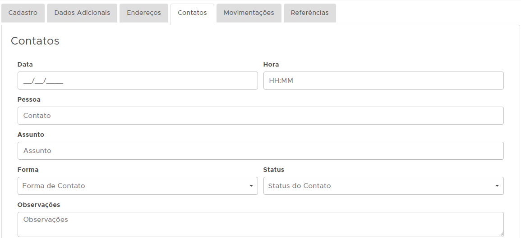The width and height of the screenshot is (521, 238).
Task: Expand the Forma de Contato dropdown
Action: coord(138,186)
